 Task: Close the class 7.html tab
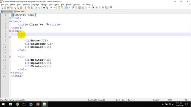coord(25,12)
